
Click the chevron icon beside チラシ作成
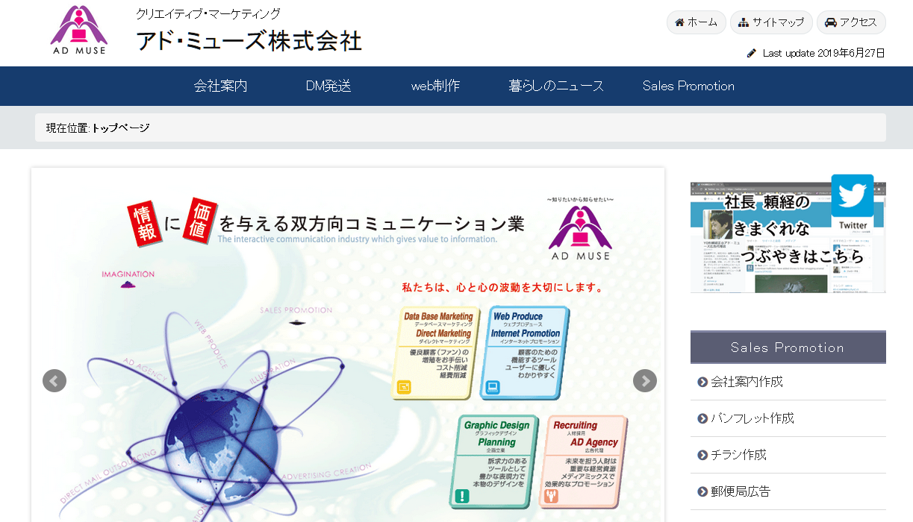tap(702, 455)
